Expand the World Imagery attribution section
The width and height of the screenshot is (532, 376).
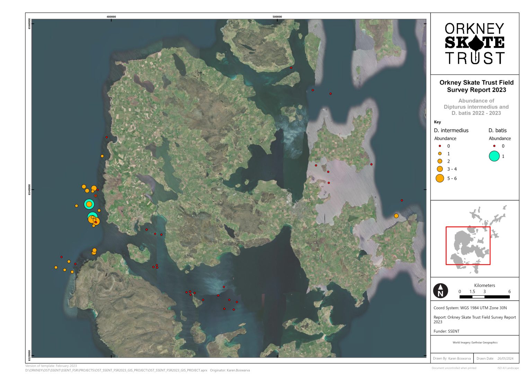475,342
